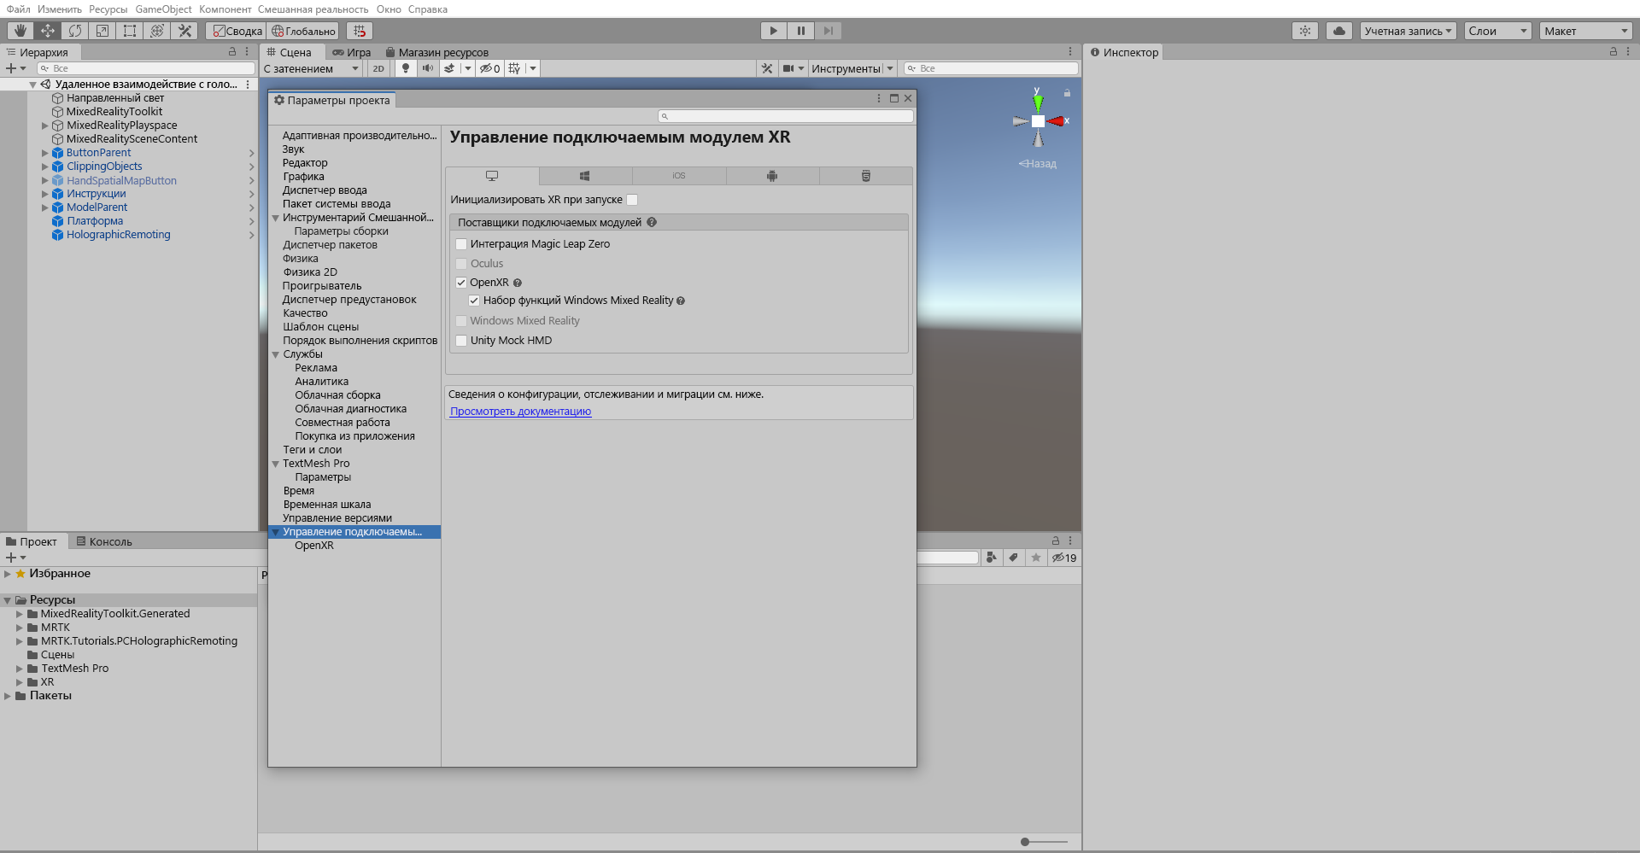1640x853 pixels.
Task: Open the Просмотреть документацию link
Action: tap(520, 412)
